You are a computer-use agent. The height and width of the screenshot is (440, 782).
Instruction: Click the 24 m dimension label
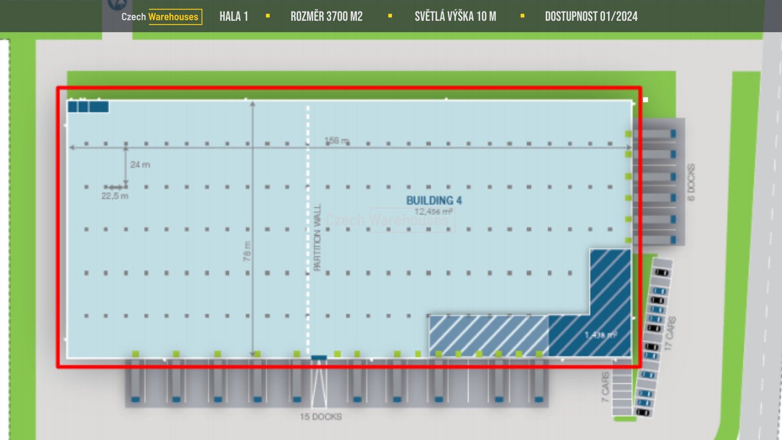point(140,165)
